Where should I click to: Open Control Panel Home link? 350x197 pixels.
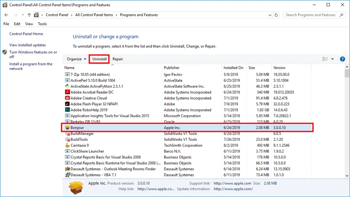point(26,34)
